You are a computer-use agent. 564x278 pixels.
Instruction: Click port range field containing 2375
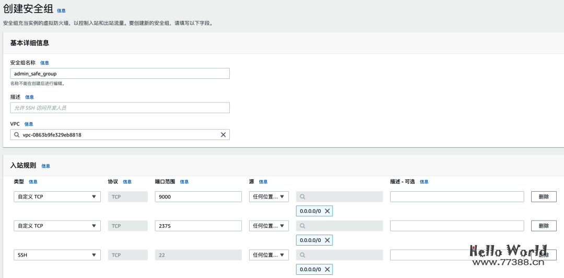[198, 226]
